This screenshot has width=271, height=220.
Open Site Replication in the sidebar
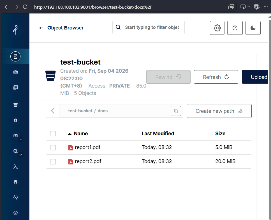[x=15, y=197]
